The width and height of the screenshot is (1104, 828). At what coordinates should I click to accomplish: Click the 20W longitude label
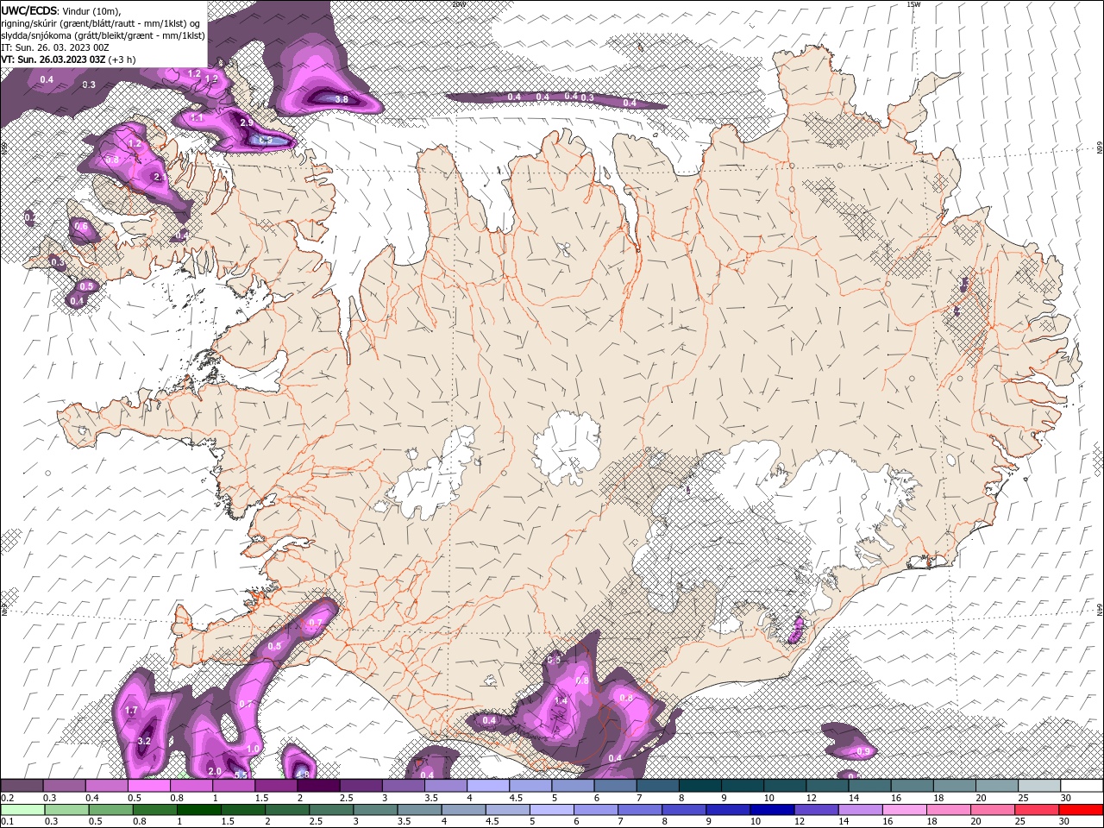coord(458,4)
